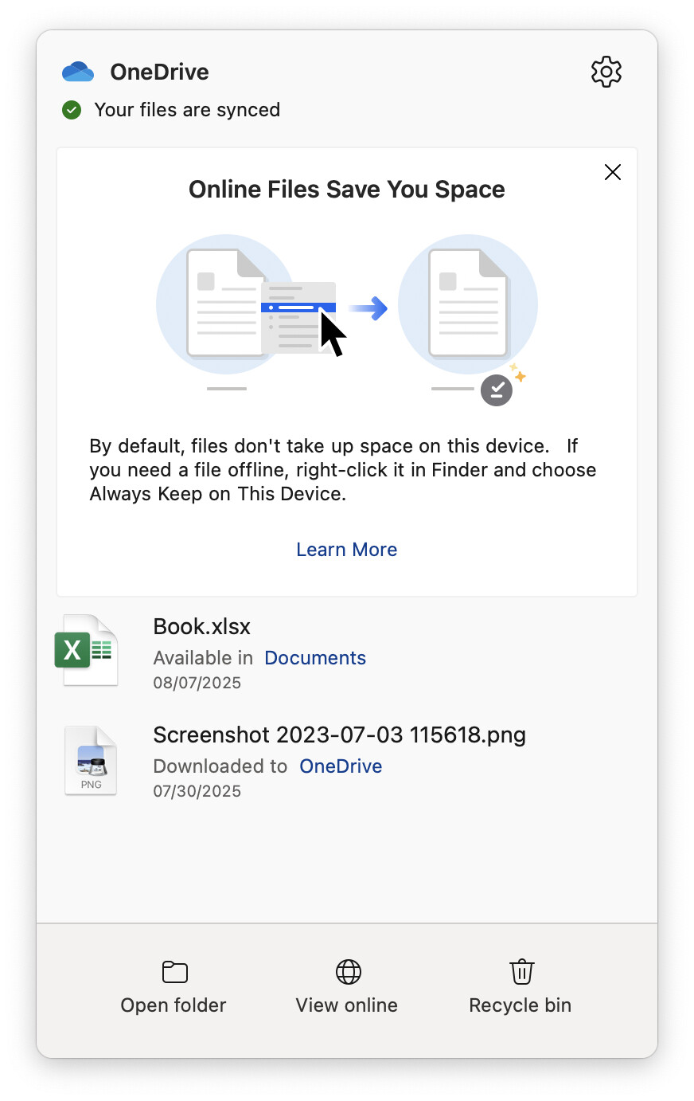The width and height of the screenshot is (694, 1101).
Task: Go to the Documents folder link
Action: [x=315, y=658]
